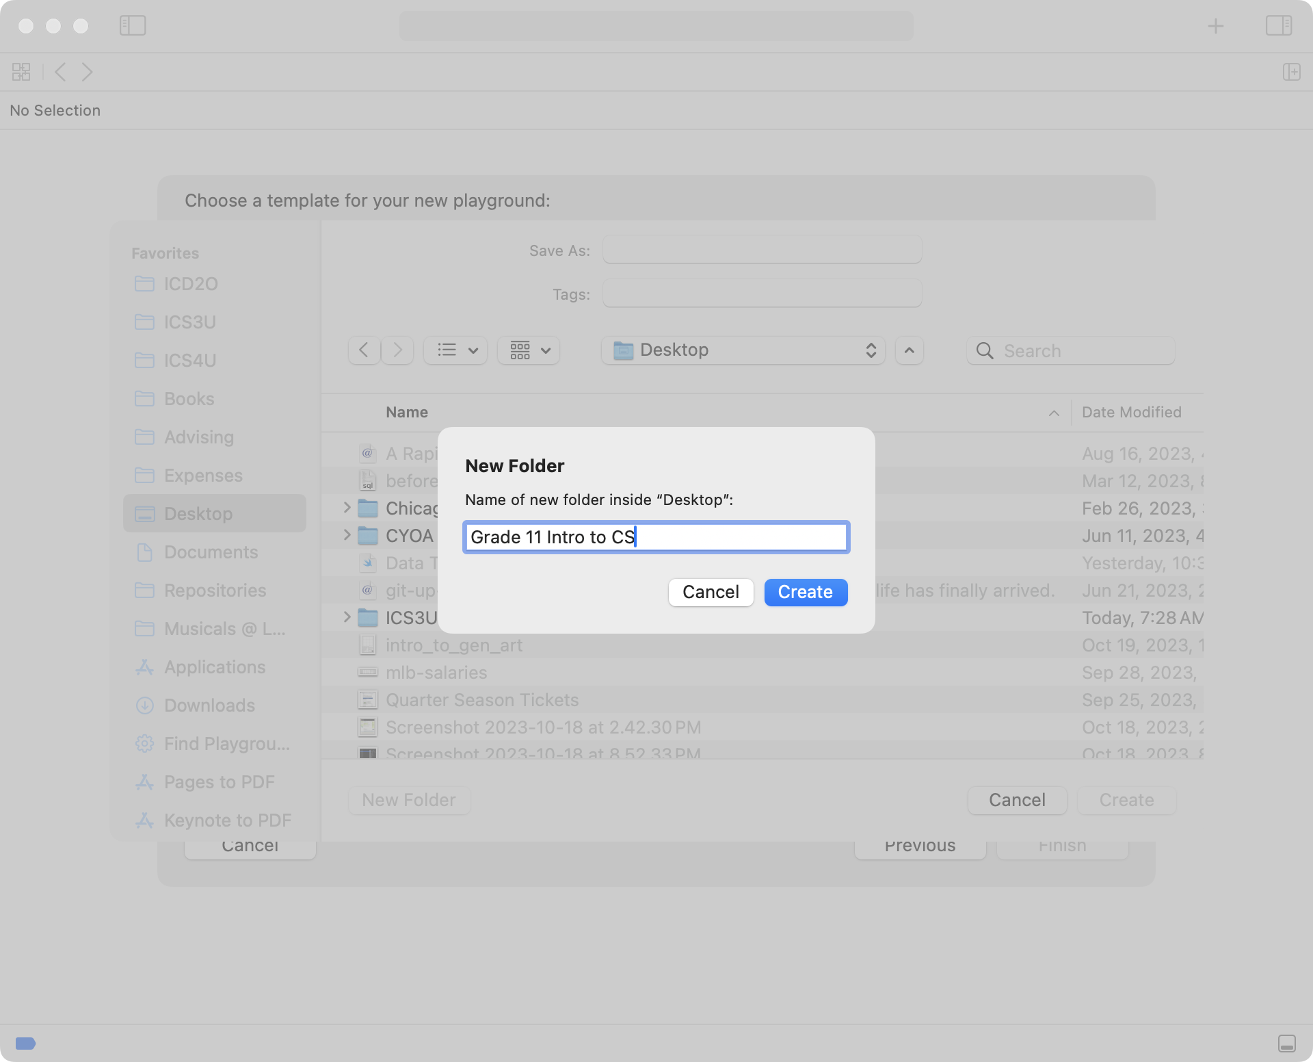Select Applications in the sidebar
The image size is (1313, 1062).
214,666
